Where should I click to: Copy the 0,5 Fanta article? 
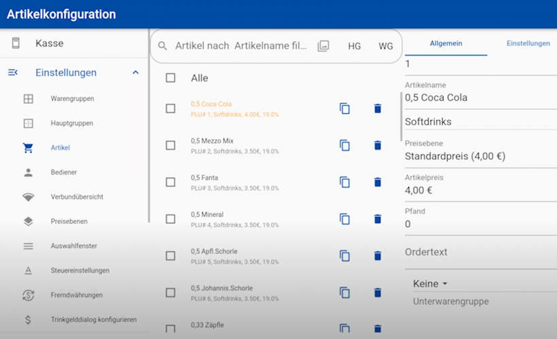click(344, 182)
